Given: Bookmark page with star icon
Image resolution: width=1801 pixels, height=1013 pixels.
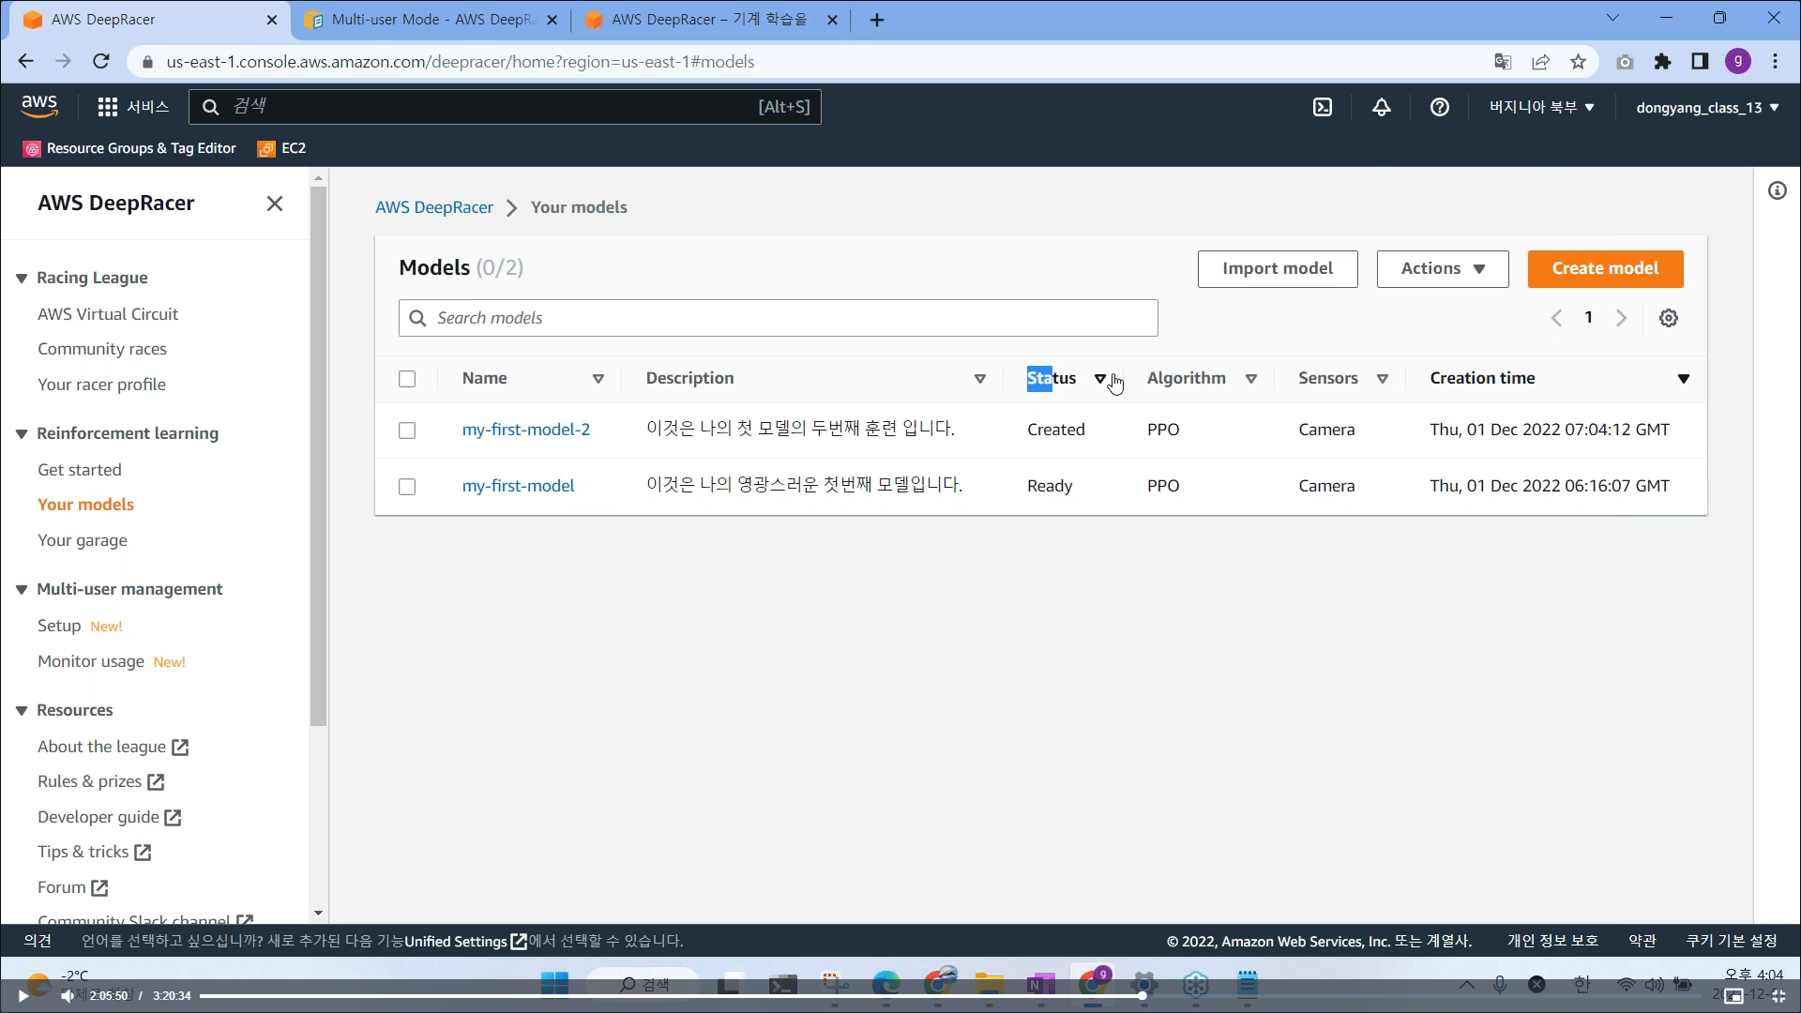Looking at the screenshot, I should (x=1578, y=62).
